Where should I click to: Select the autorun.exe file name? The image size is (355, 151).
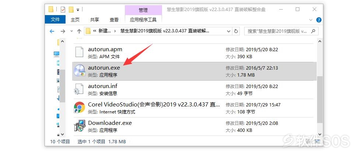(104, 67)
